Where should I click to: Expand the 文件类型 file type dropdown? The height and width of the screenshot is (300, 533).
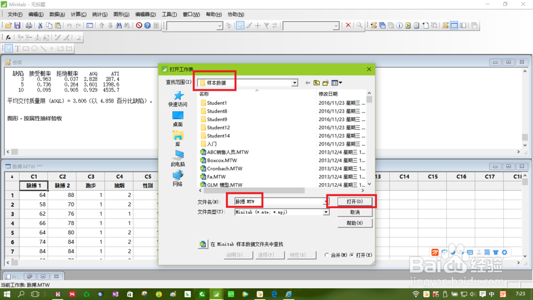coord(326,212)
